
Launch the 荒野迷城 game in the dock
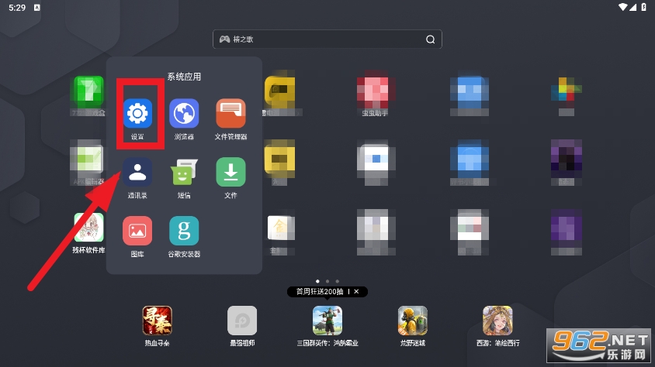click(413, 321)
